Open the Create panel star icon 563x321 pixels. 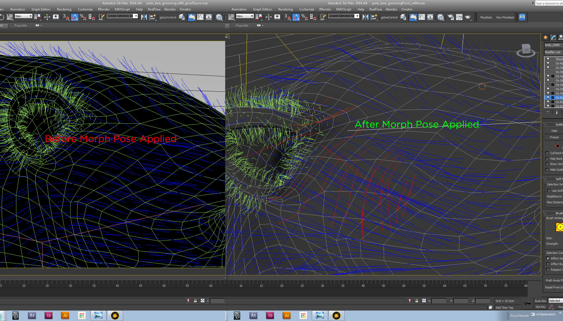coord(545,37)
